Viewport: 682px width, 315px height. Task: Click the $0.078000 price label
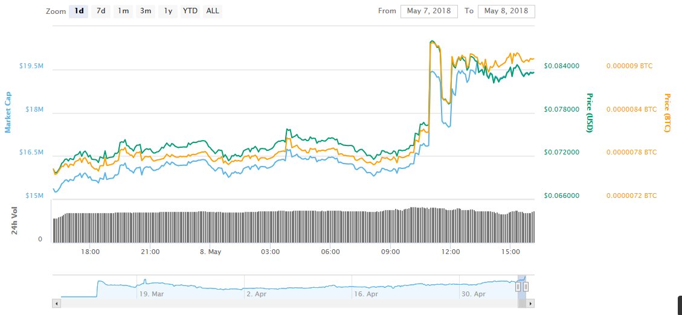562,109
